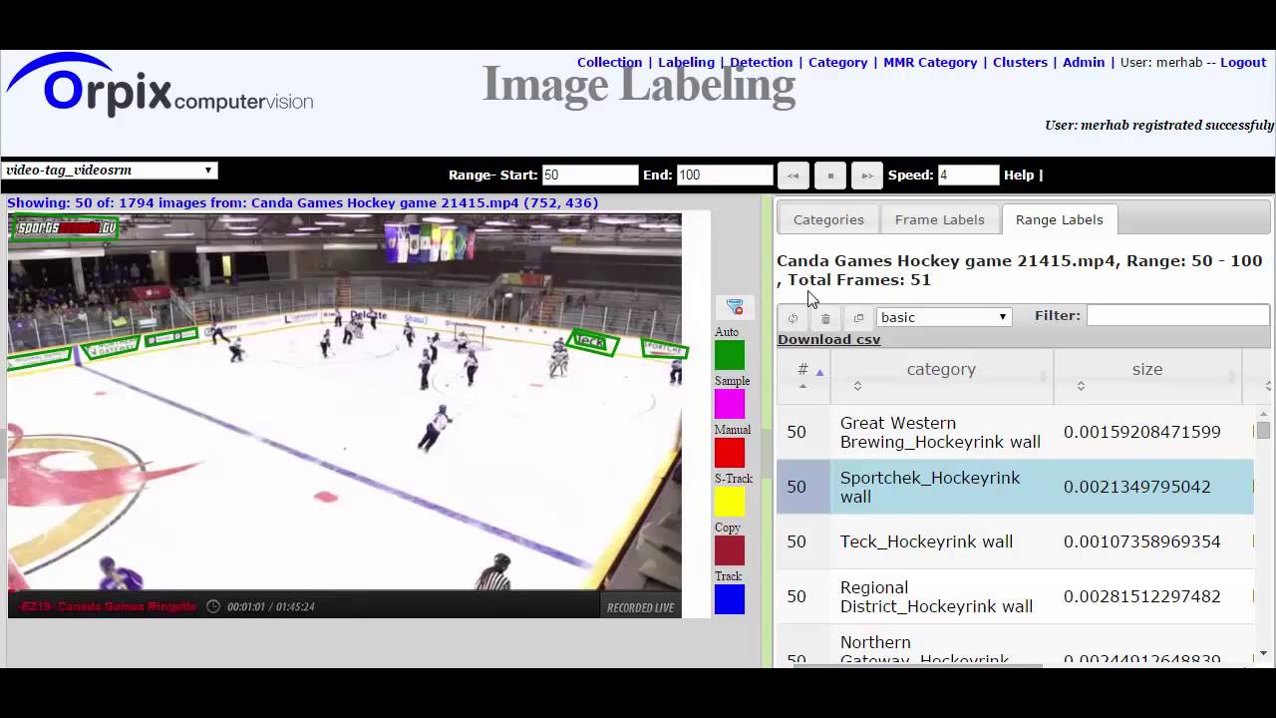Open the Collection menu link
The image size is (1276, 718).
pyautogui.click(x=609, y=62)
